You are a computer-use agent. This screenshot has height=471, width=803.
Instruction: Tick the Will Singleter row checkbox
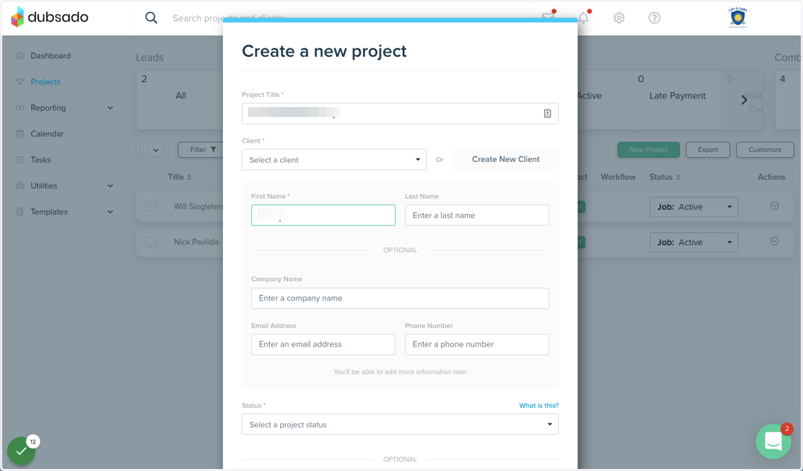[151, 207]
